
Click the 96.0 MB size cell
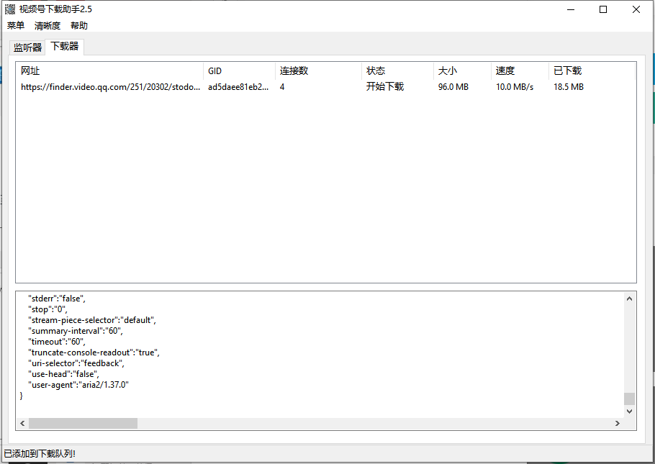pos(453,87)
